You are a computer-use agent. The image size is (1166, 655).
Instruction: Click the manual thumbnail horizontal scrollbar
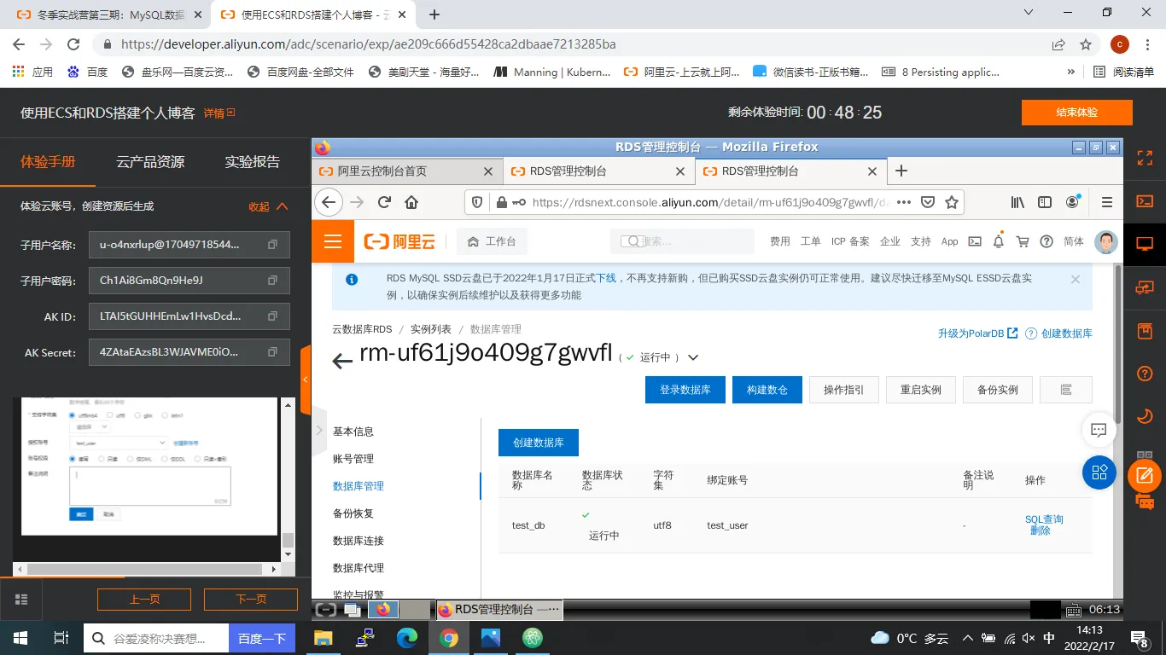point(145,569)
